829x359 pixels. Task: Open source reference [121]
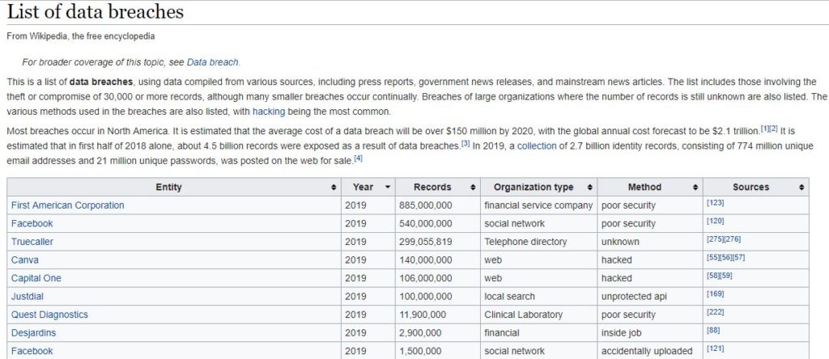point(716,348)
